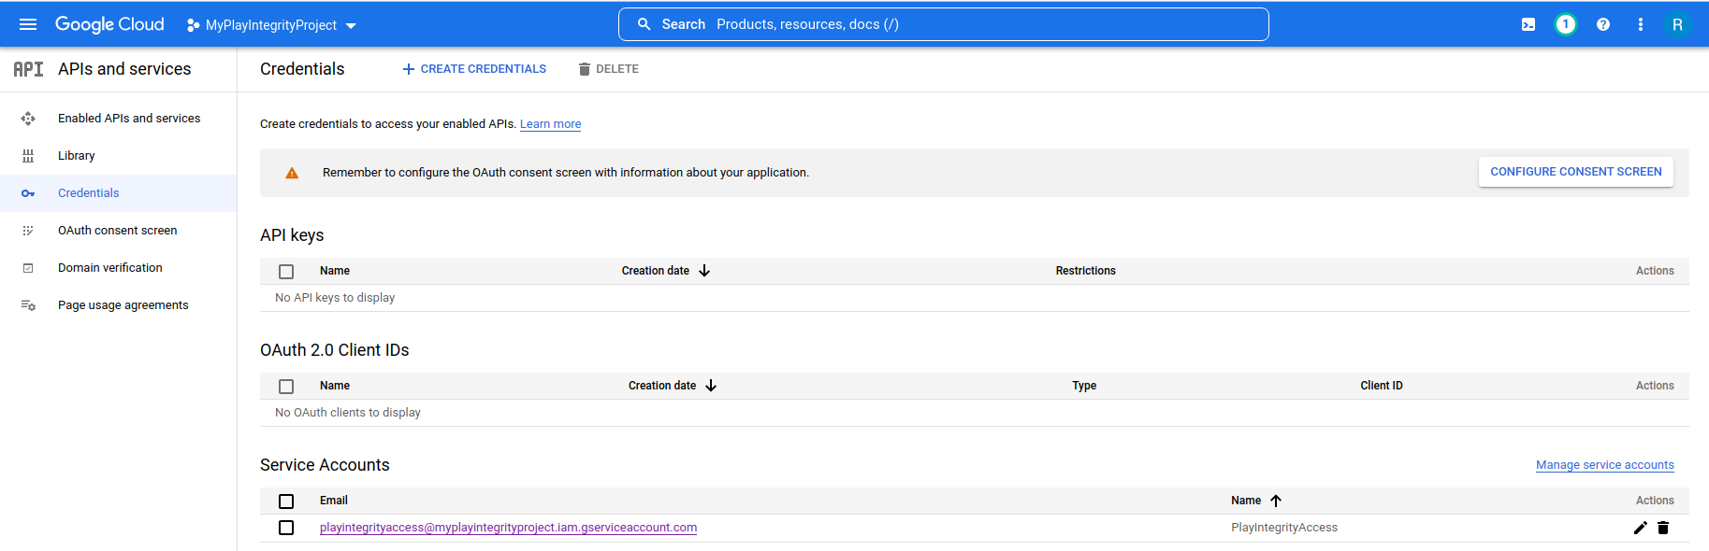The height and width of the screenshot is (551, 1709).
Task: Click the search products and resources field
Action: [943, 24]
